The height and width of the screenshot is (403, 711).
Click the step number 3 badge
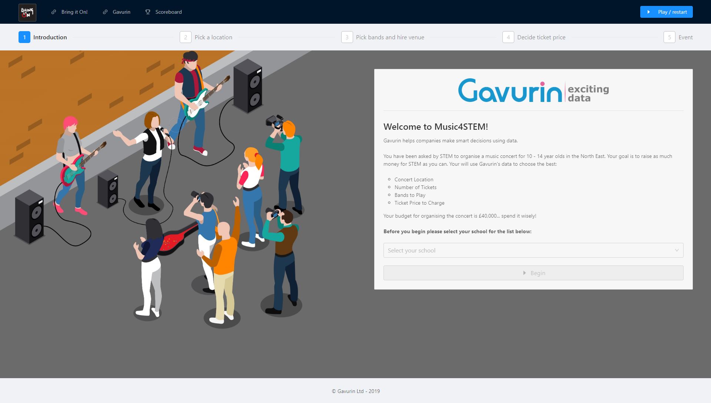pos(347,37)
